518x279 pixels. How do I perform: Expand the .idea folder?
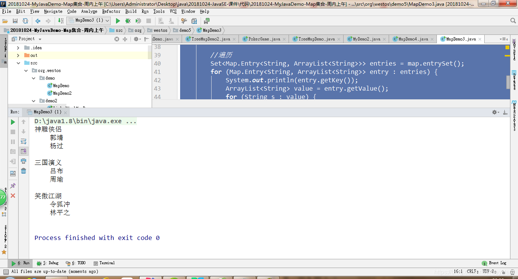coord(18,48)
